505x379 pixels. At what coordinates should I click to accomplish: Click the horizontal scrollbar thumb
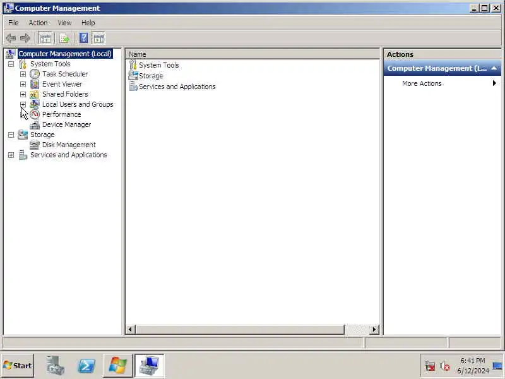point(240,329)
